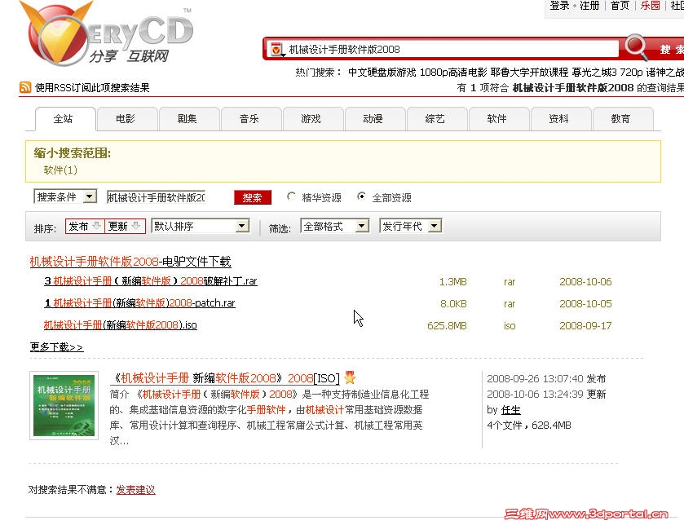Open the 全部格式 filter dropdown
This screenshot has width=684, height=525.
[335, 226]
